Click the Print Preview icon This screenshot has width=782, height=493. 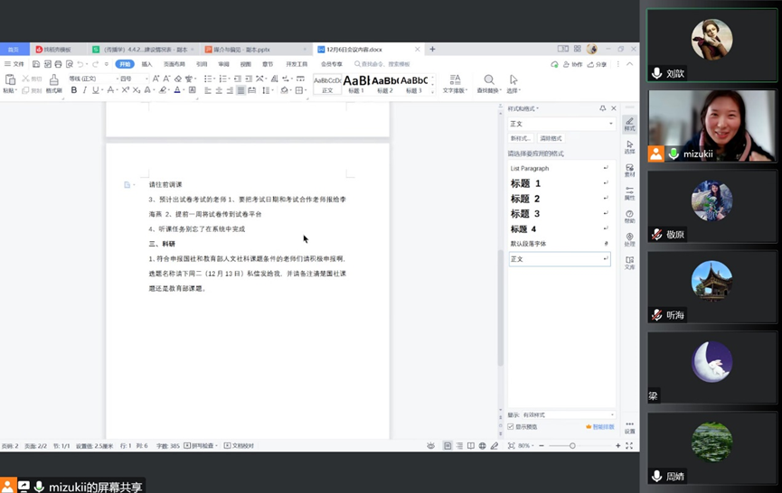click(69, 64)
